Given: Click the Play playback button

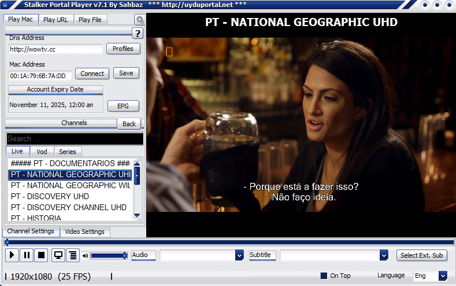Looking at the screenshot, I should click(x=12, y=255).
